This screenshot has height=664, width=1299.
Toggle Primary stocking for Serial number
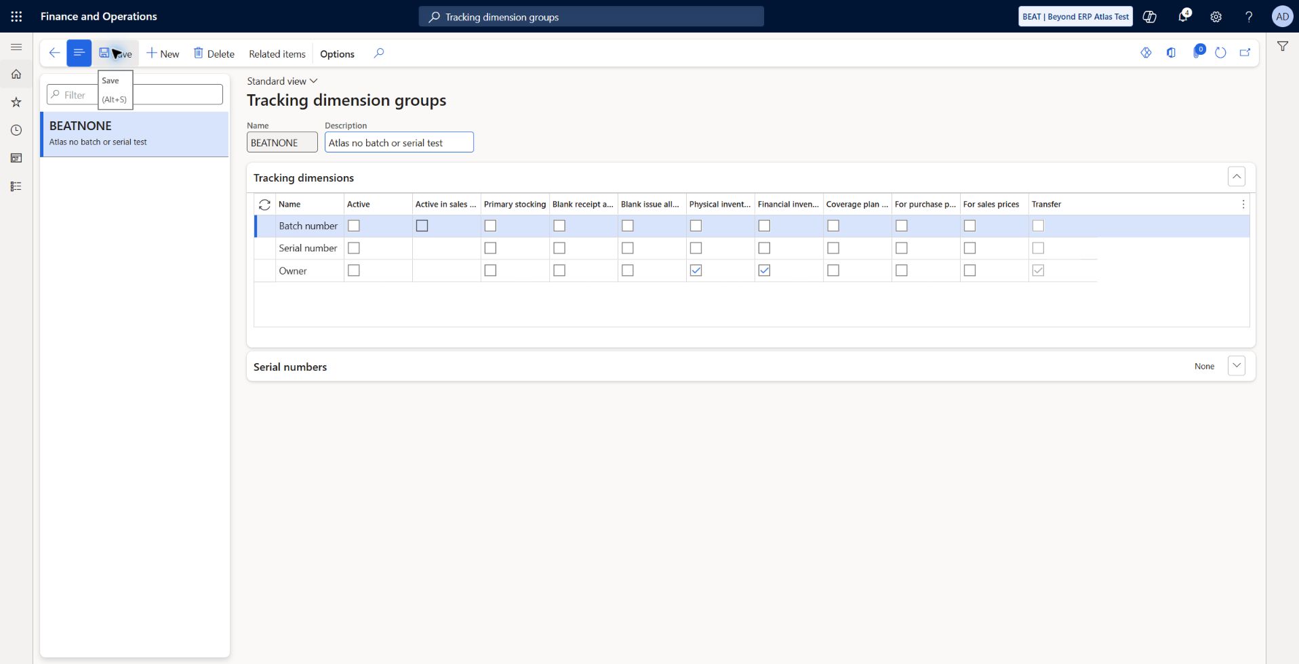[490, 248]
